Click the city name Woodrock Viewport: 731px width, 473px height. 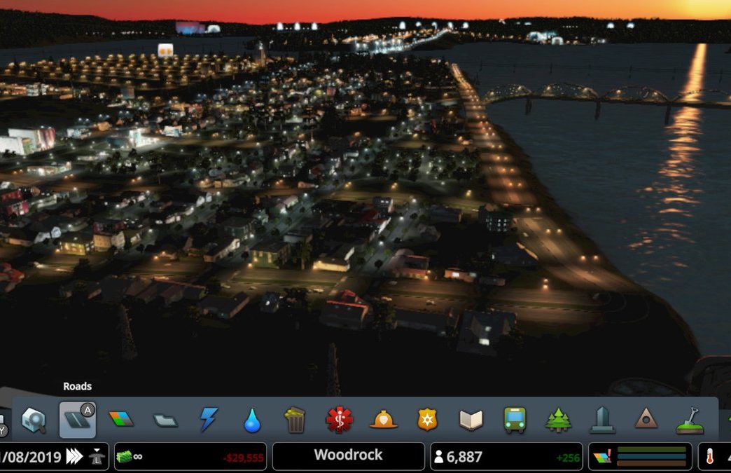[348, 455]
